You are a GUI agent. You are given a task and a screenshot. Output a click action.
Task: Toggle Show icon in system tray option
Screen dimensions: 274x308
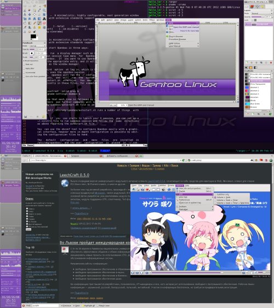(x=195, y=203)
